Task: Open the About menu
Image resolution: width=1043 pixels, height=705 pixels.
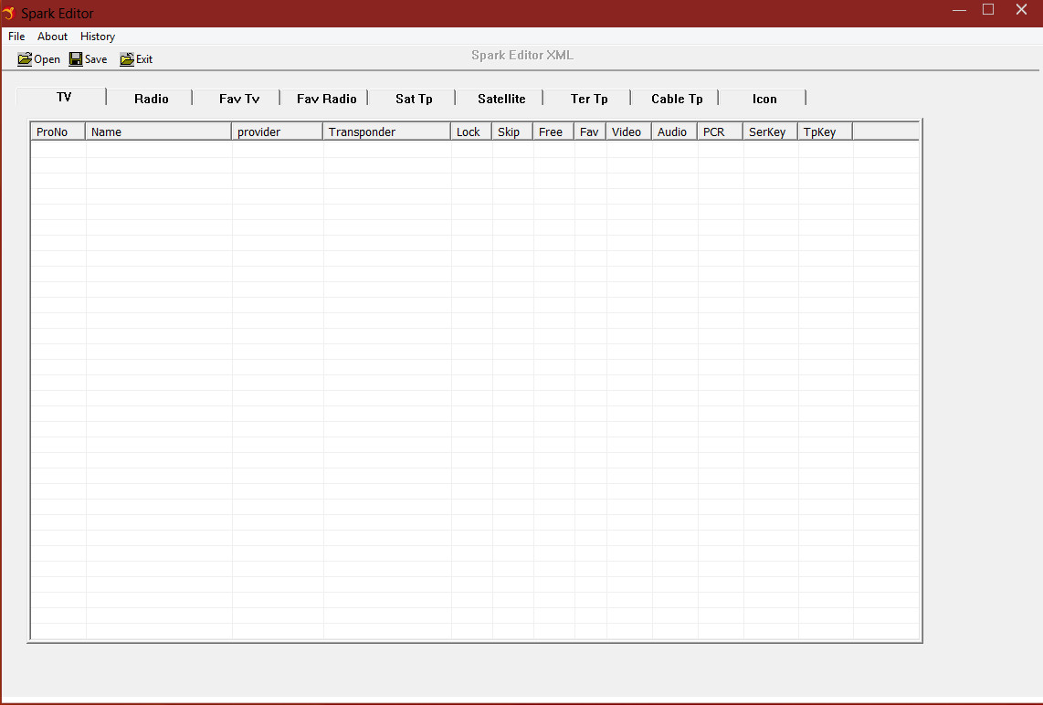Action: [x=52, y=37]
